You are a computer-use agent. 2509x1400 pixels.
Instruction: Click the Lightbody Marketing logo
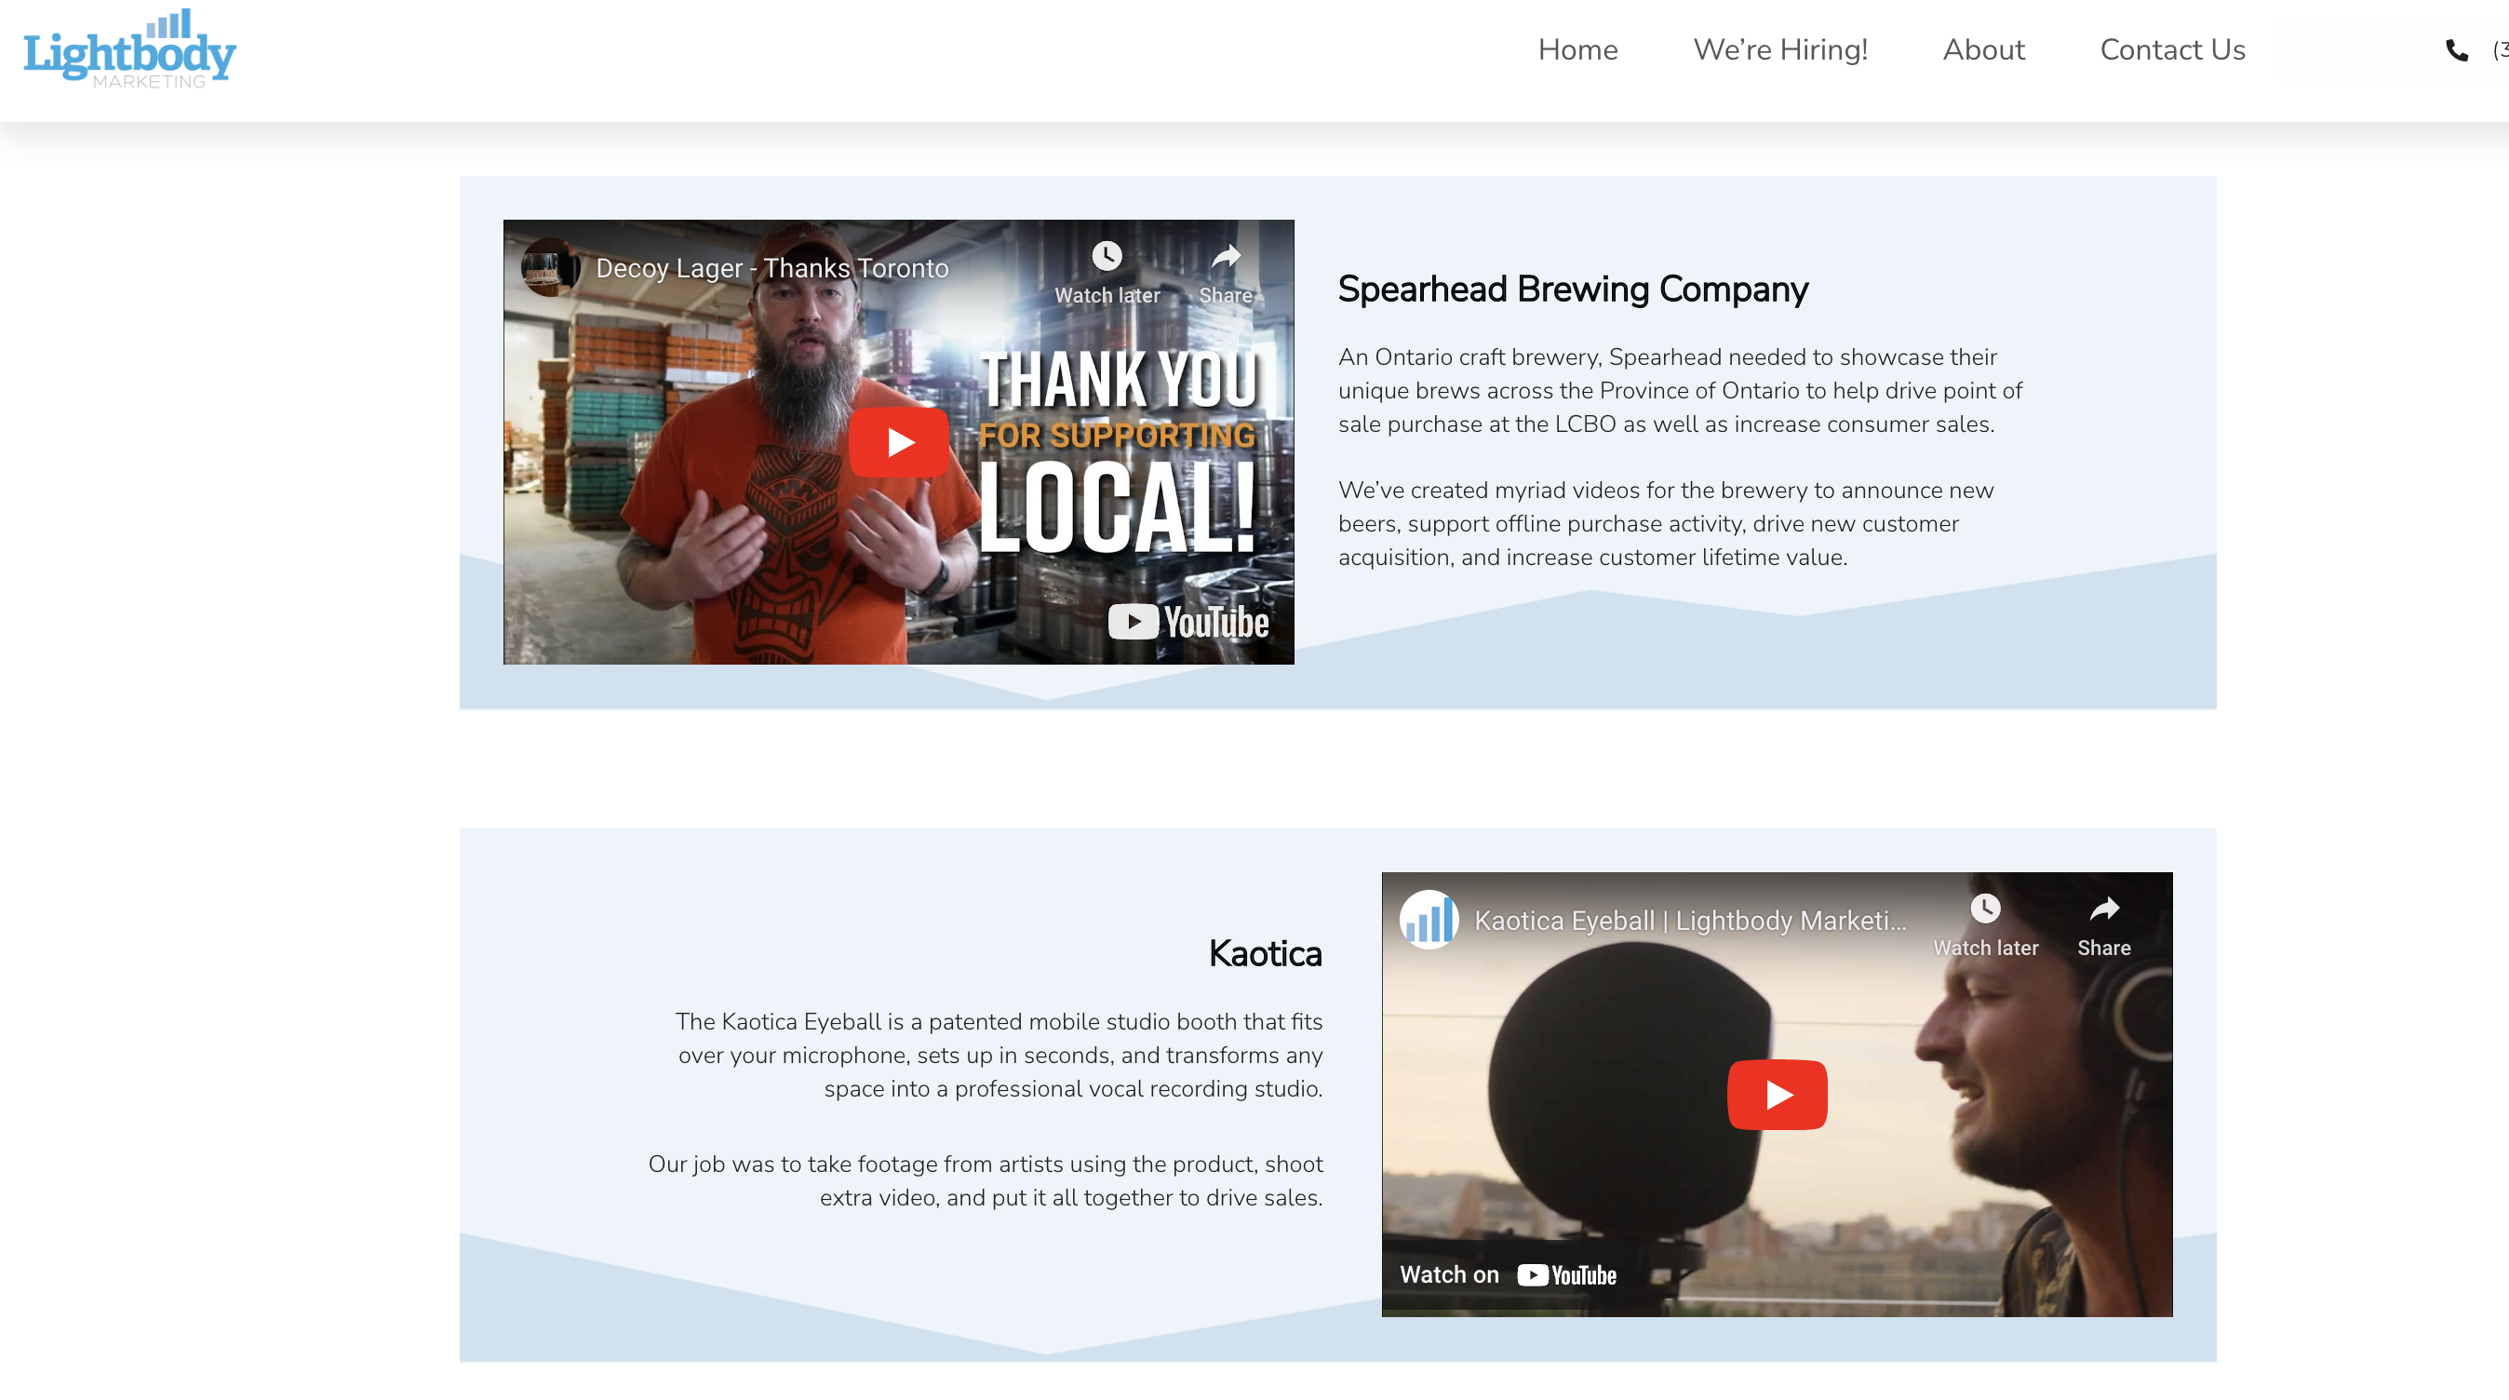click(x=129, y=50)
